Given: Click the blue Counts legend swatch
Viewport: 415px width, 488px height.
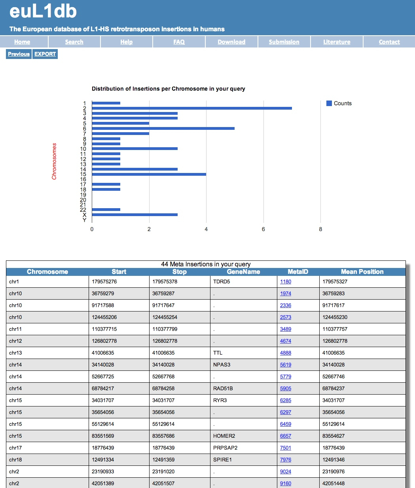Looking at the screenshot, I should click(x=329, y=103).
